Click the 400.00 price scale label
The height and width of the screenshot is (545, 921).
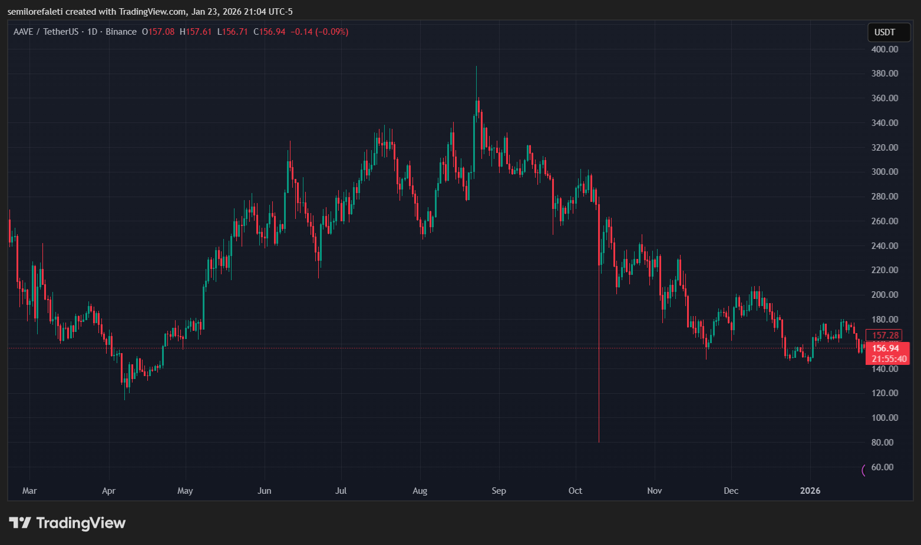click(x=884, y=49)
